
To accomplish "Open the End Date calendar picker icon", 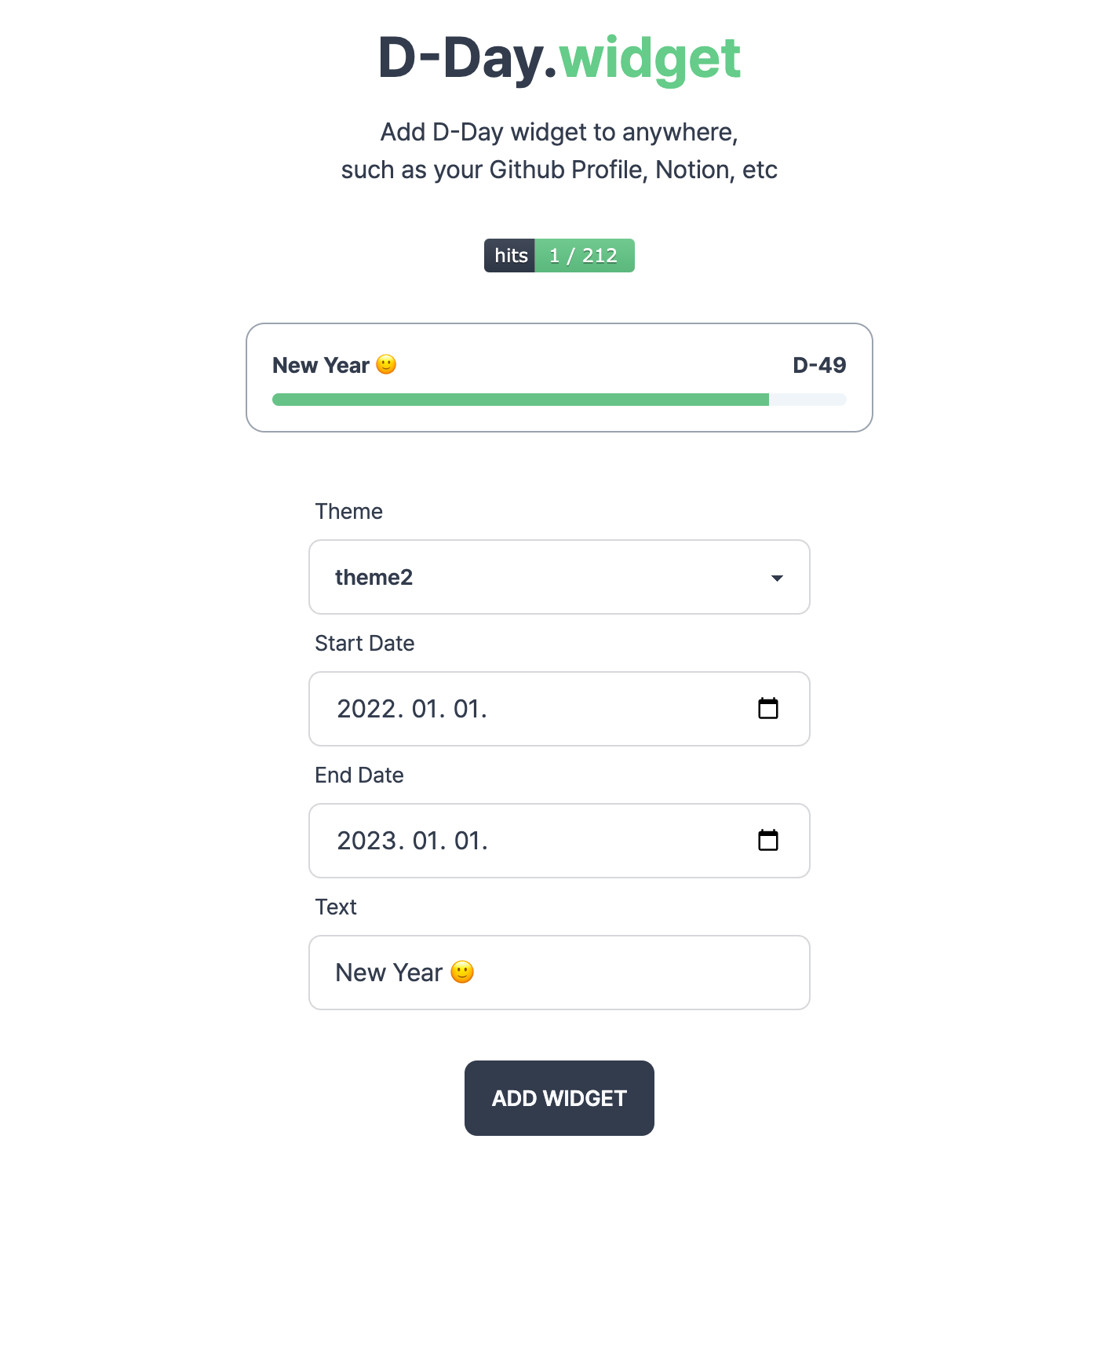I will (x=767, y=841).
